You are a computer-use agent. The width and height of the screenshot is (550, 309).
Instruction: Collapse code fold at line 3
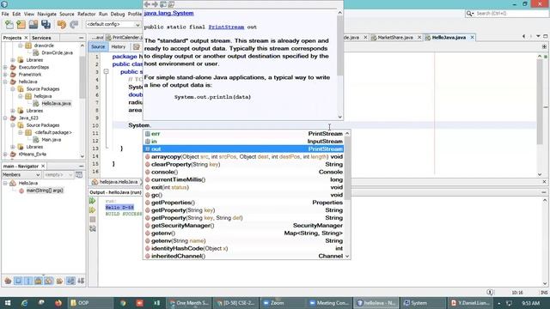click(x=106, y=72)
